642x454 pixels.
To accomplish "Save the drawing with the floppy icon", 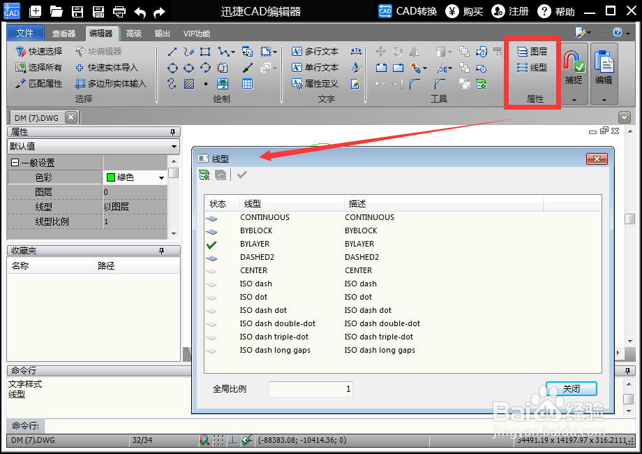I will coord(77,11).
